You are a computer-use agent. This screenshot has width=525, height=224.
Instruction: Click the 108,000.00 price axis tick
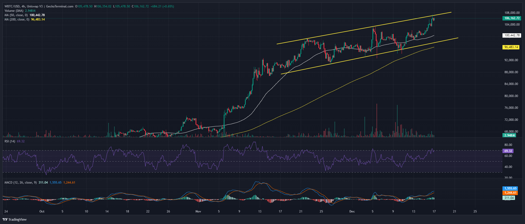pos(512,13)
